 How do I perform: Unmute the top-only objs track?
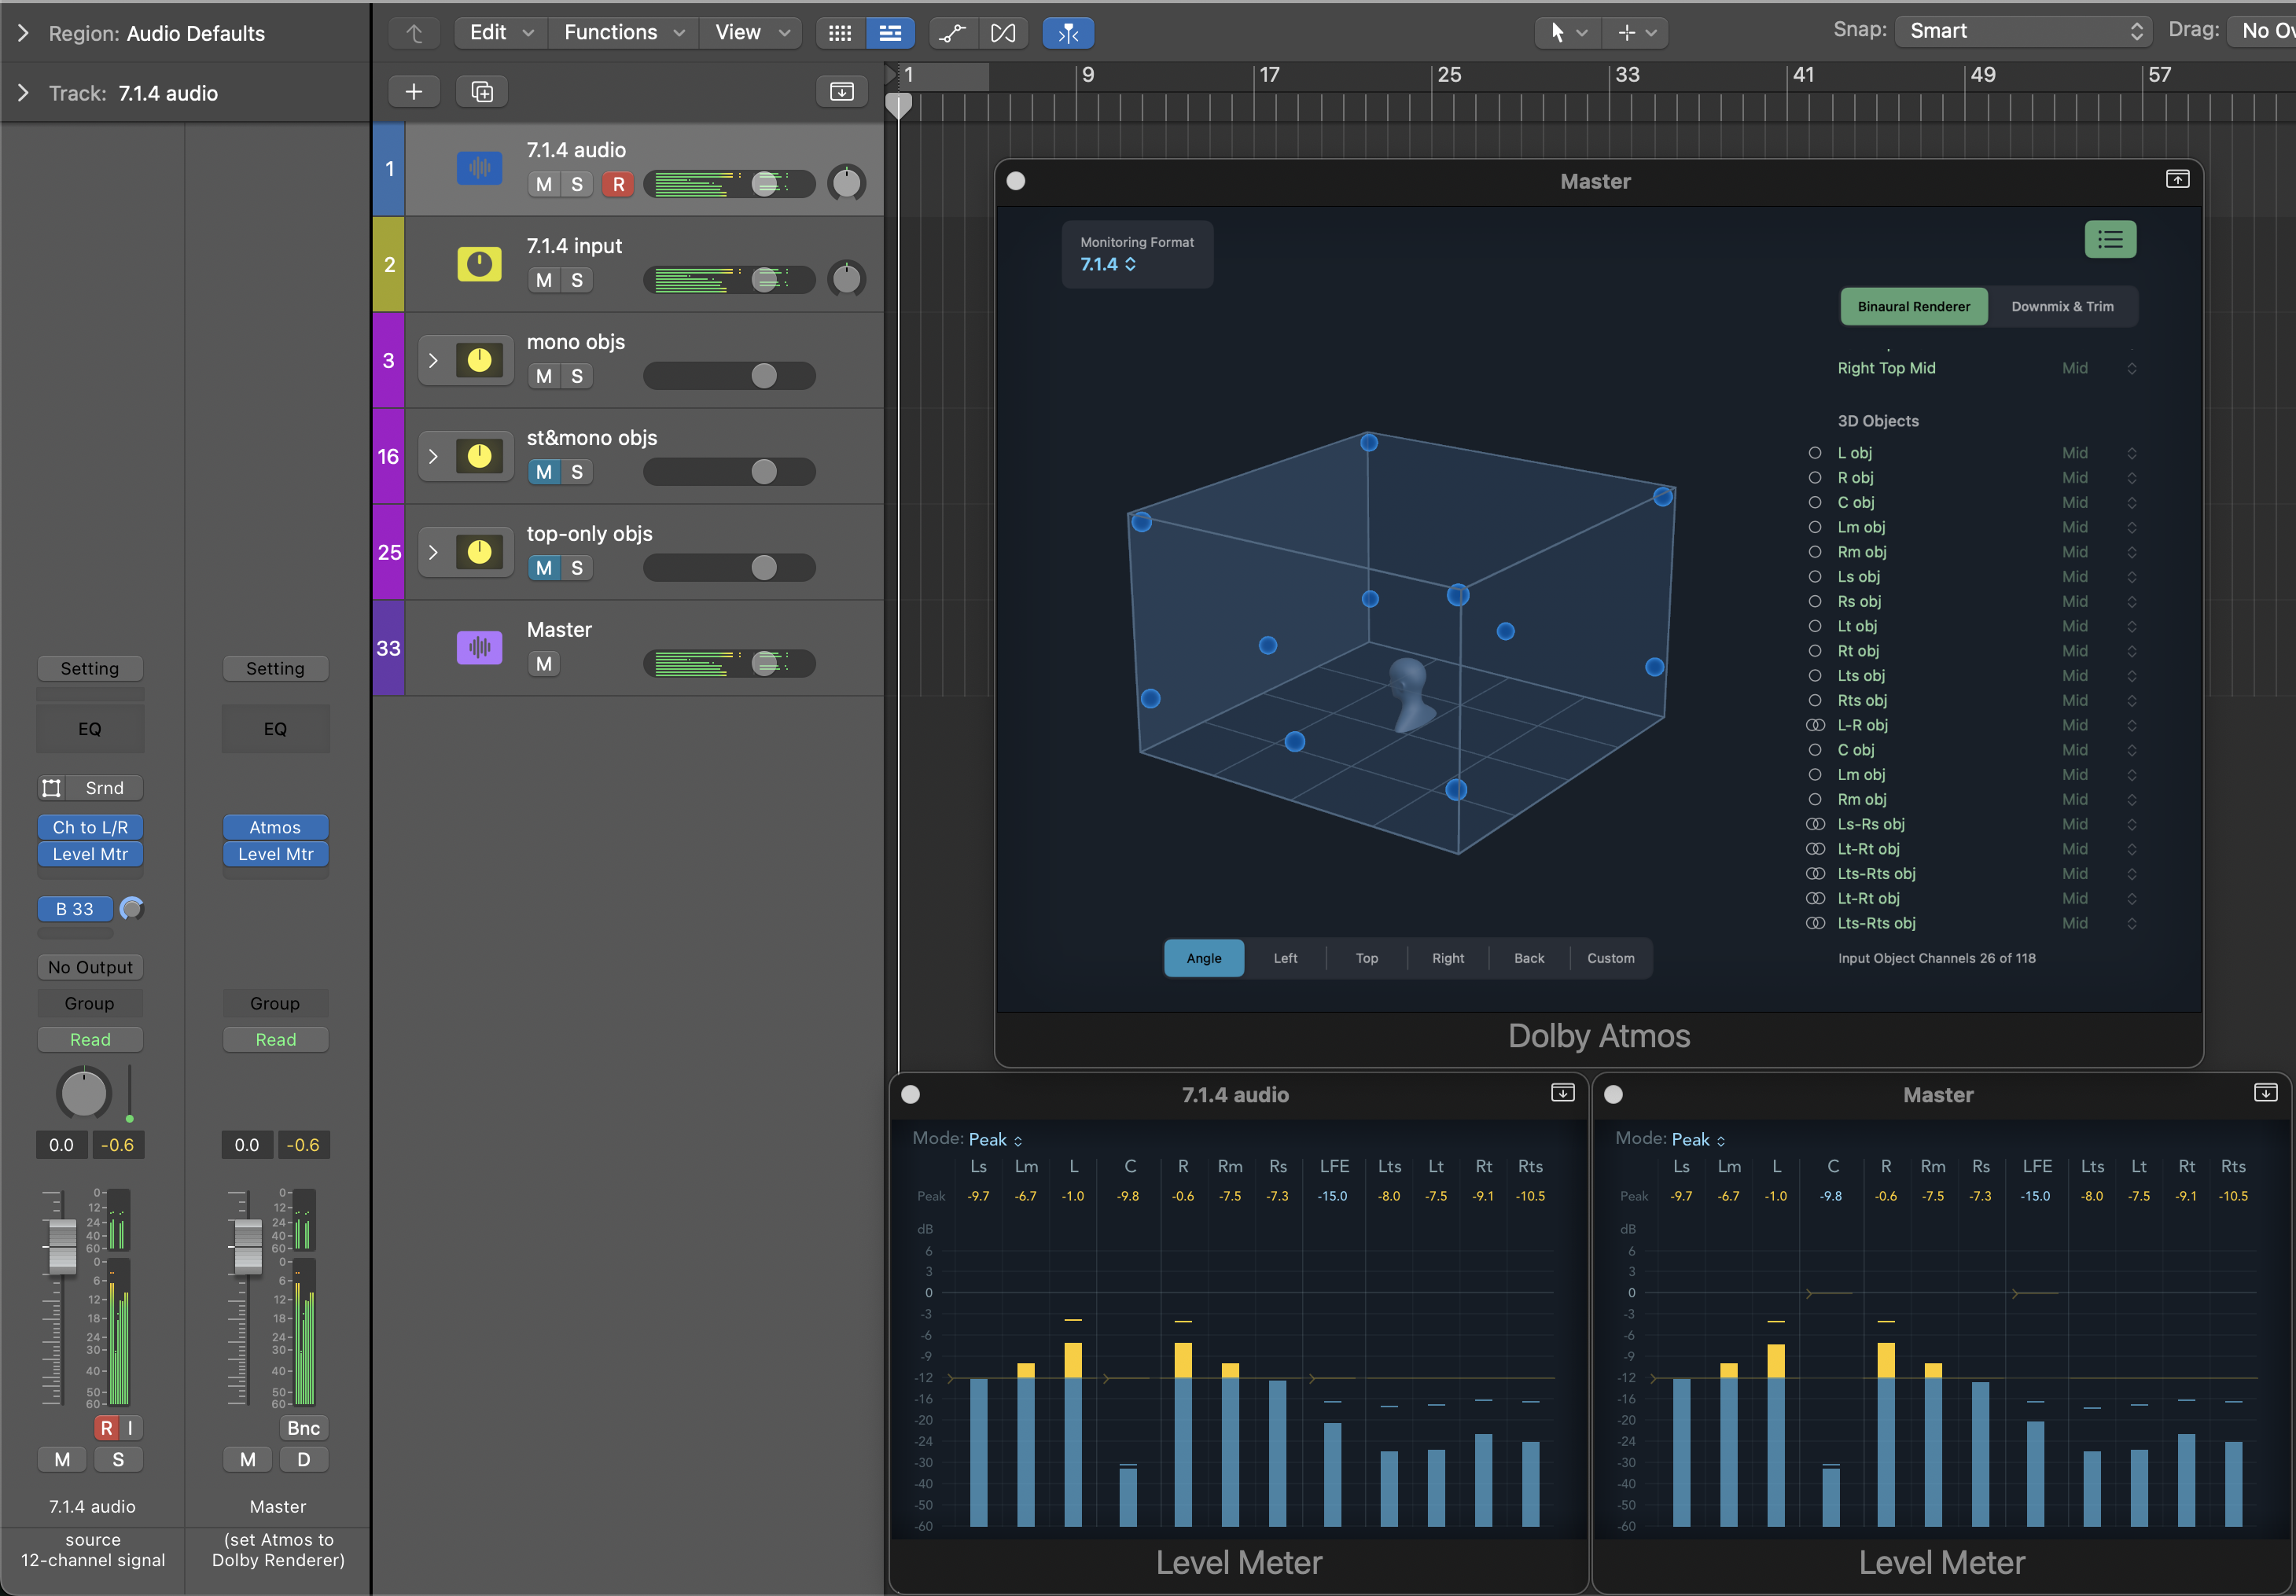coord(544,568)
